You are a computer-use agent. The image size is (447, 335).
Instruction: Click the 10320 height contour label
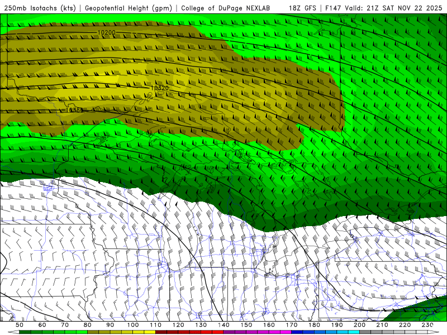click(x=160, y=88)
